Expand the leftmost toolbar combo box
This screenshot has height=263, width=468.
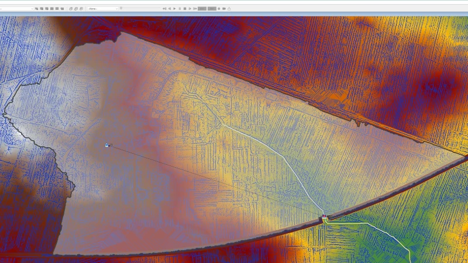click(32, 9)
